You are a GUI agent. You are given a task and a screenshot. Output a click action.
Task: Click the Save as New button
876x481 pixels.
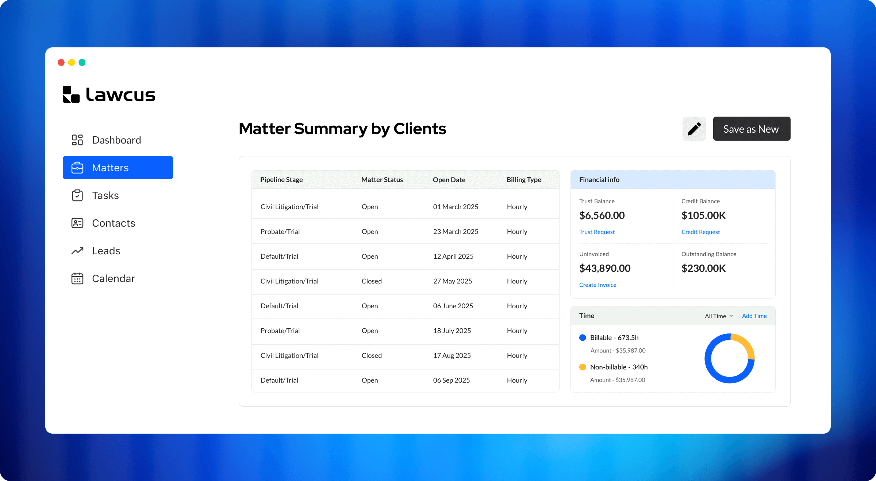click(x=752, y=129)
